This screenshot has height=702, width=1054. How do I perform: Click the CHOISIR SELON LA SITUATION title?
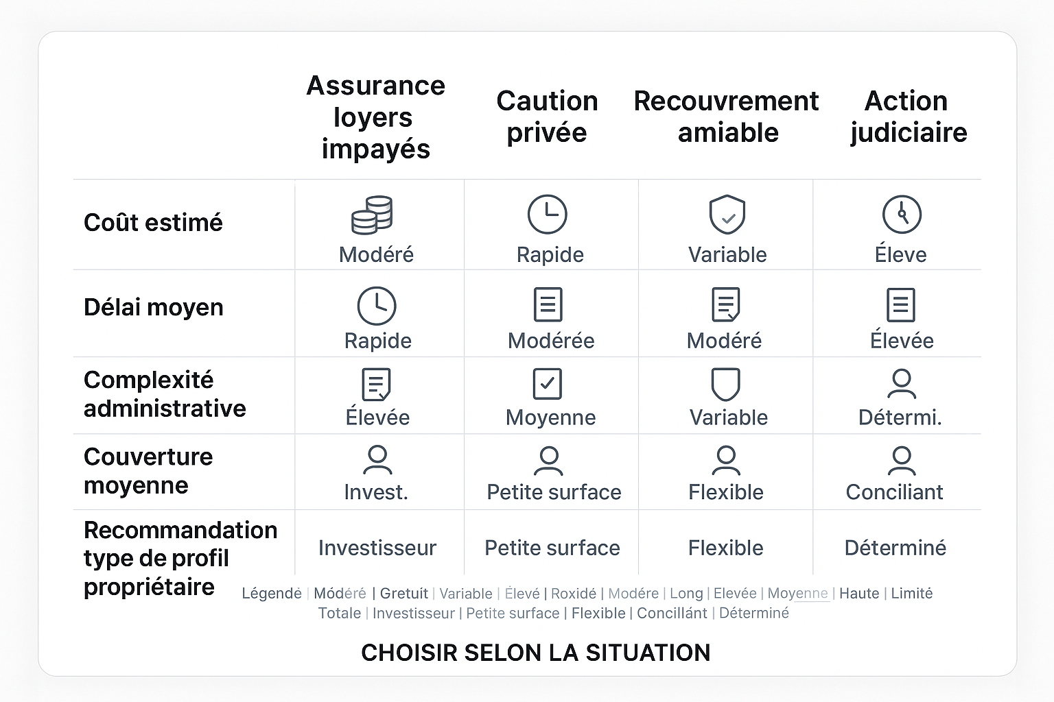(535, 653)
